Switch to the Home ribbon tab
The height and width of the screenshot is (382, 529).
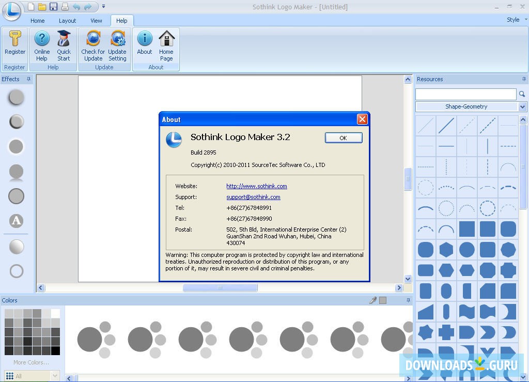pyautogui.click(x=37, y=21)
